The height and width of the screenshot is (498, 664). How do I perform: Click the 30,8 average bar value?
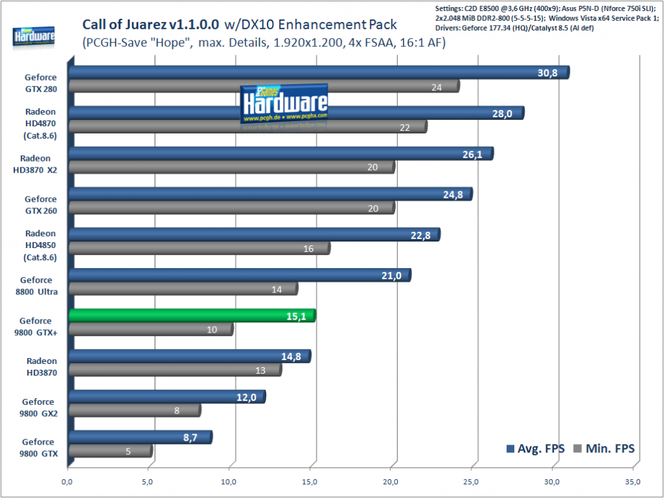(547, 73)
